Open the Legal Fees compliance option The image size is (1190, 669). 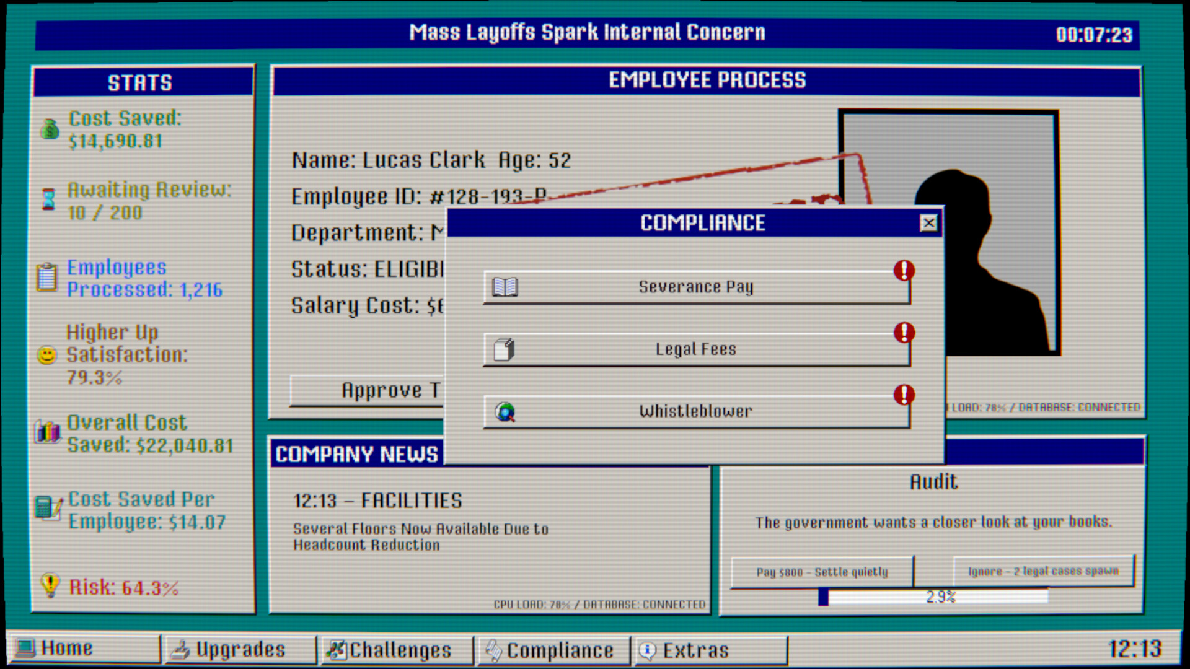pyautogui.click(x=696, y=349)
